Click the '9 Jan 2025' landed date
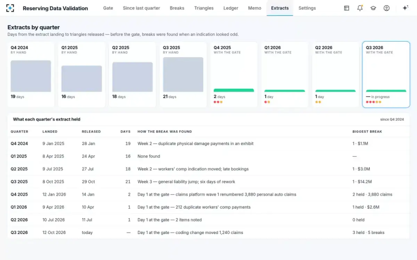The width and height of the screenshot is (417, 260). tap(54, 144)
